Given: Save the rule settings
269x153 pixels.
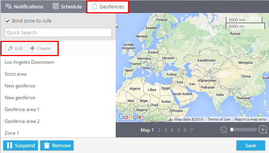Looking at the screenshot, I should [x=251, y=145].
